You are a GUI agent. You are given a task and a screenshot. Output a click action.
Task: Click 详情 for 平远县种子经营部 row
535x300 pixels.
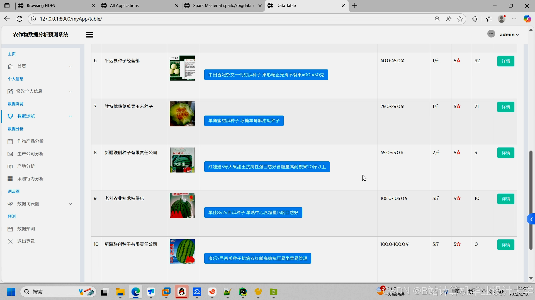click(505, 61)
